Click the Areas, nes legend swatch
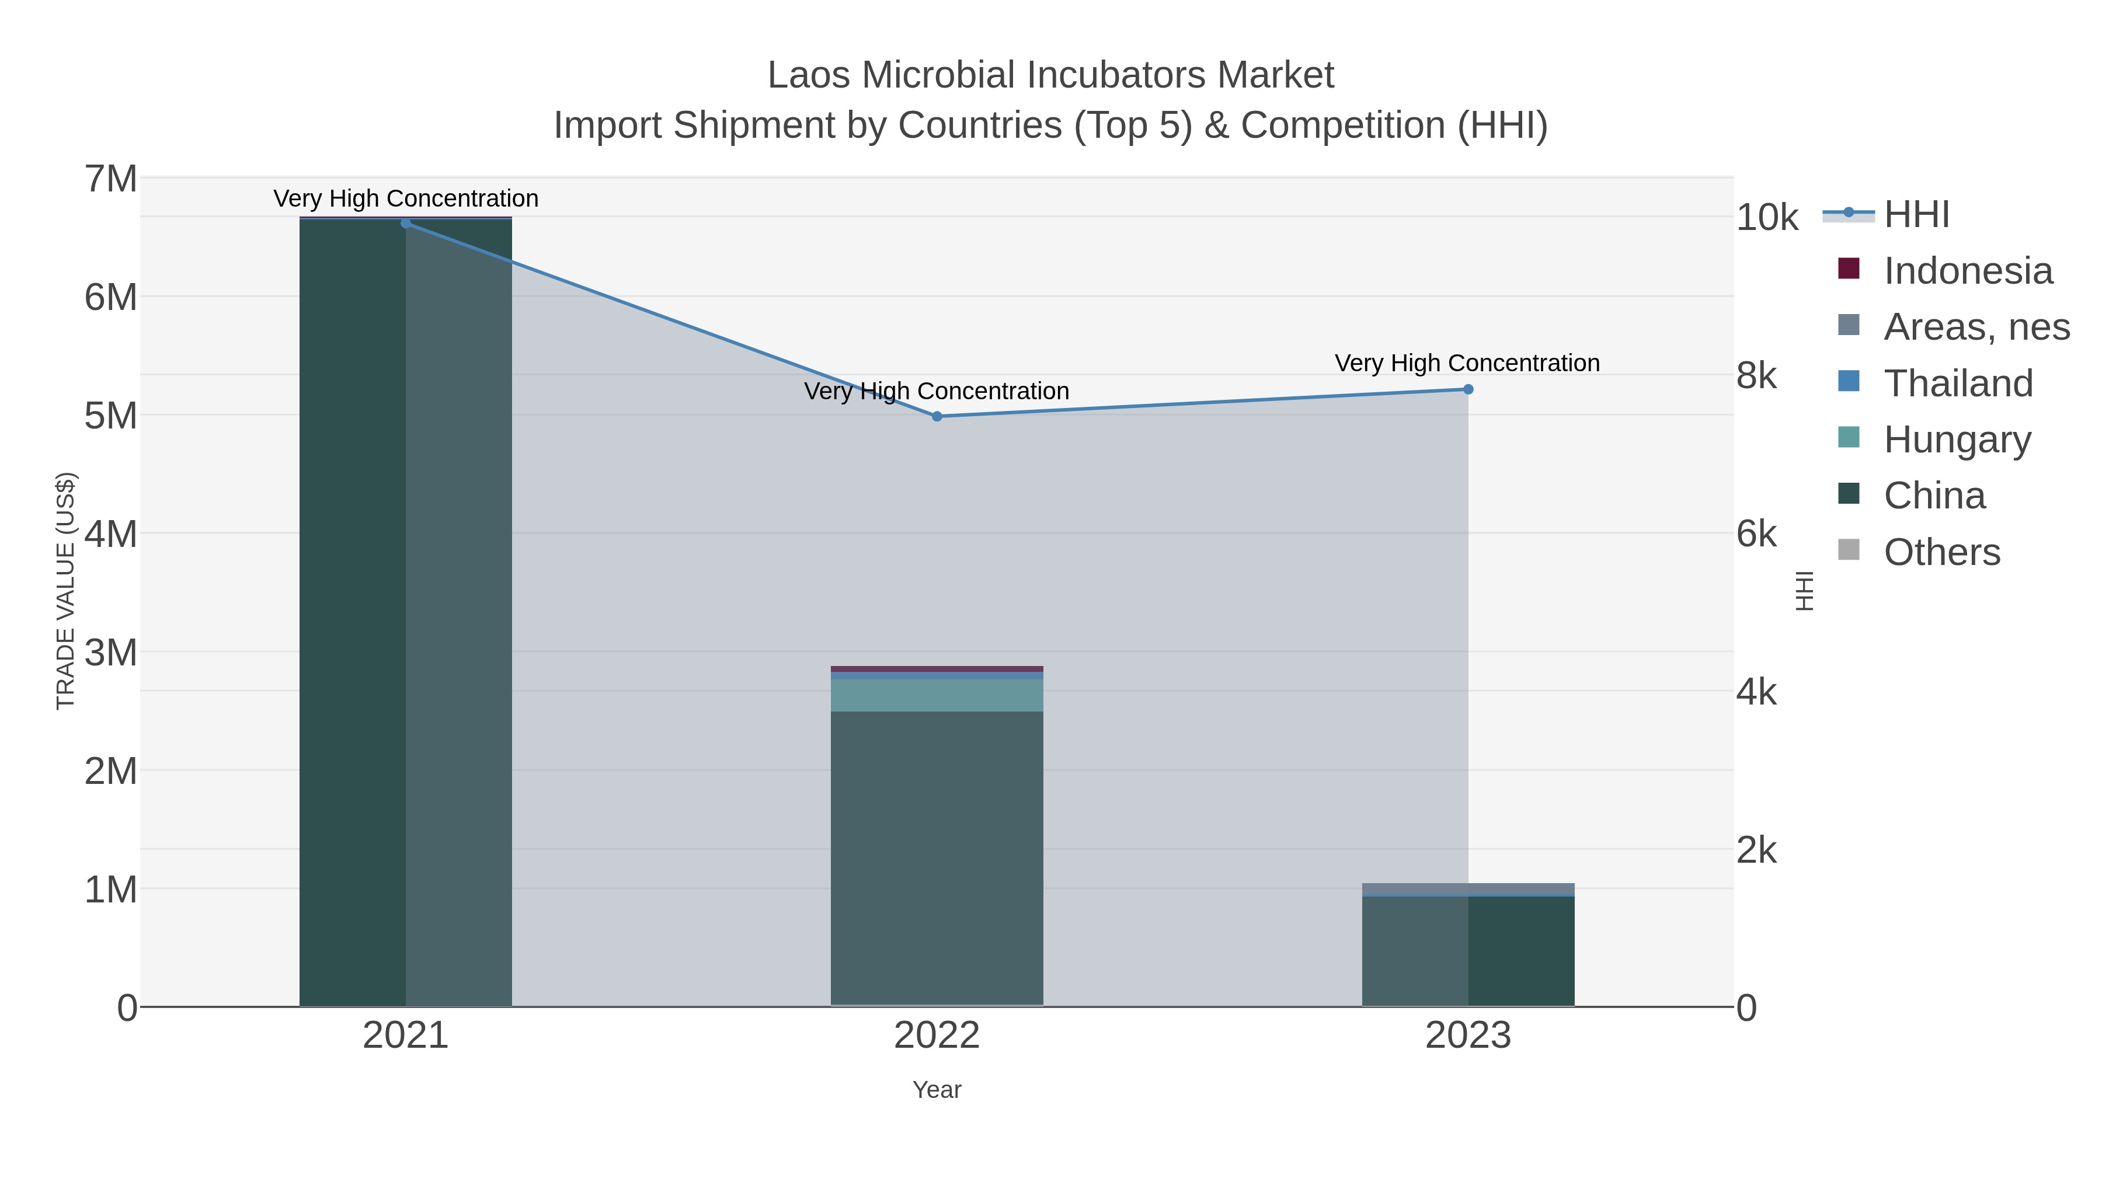 (1848, 325)
